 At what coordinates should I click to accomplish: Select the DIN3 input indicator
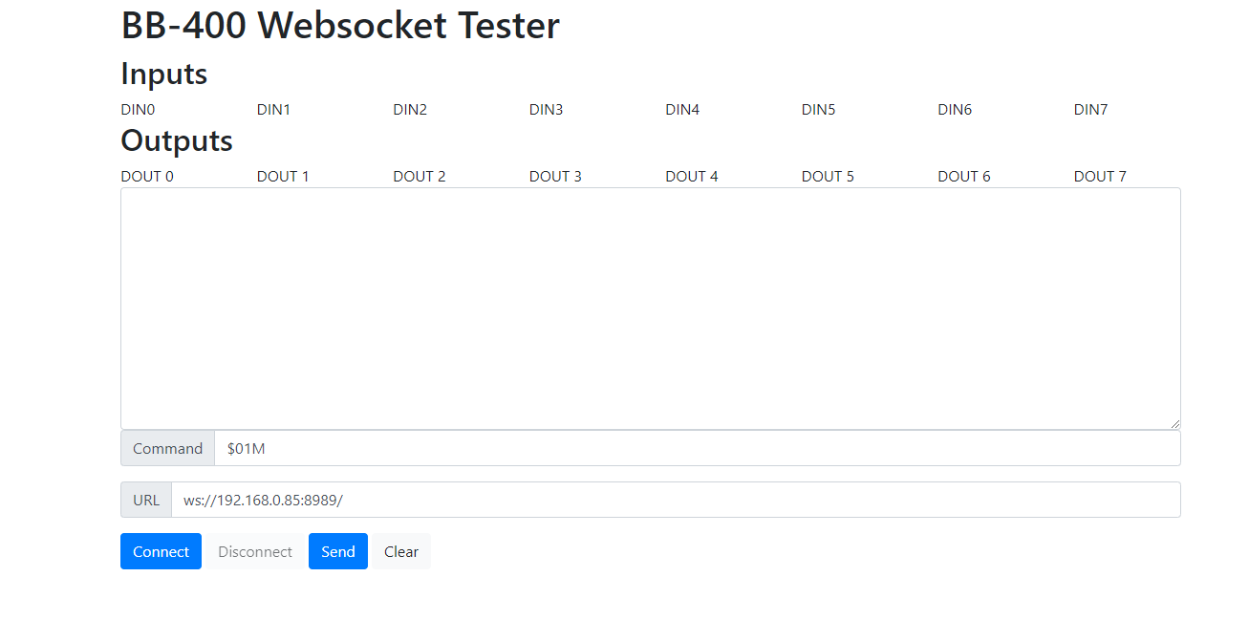[546, 109]
